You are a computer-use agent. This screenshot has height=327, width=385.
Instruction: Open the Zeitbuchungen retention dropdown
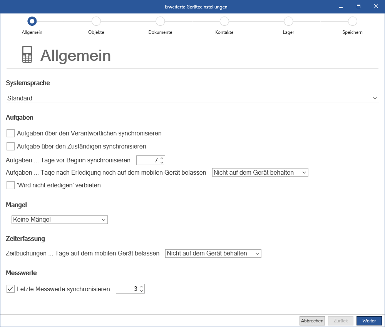click(x=213, y=254)
